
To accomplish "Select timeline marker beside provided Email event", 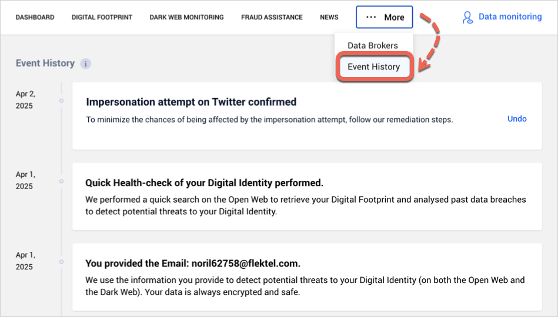I will point(61,262).
